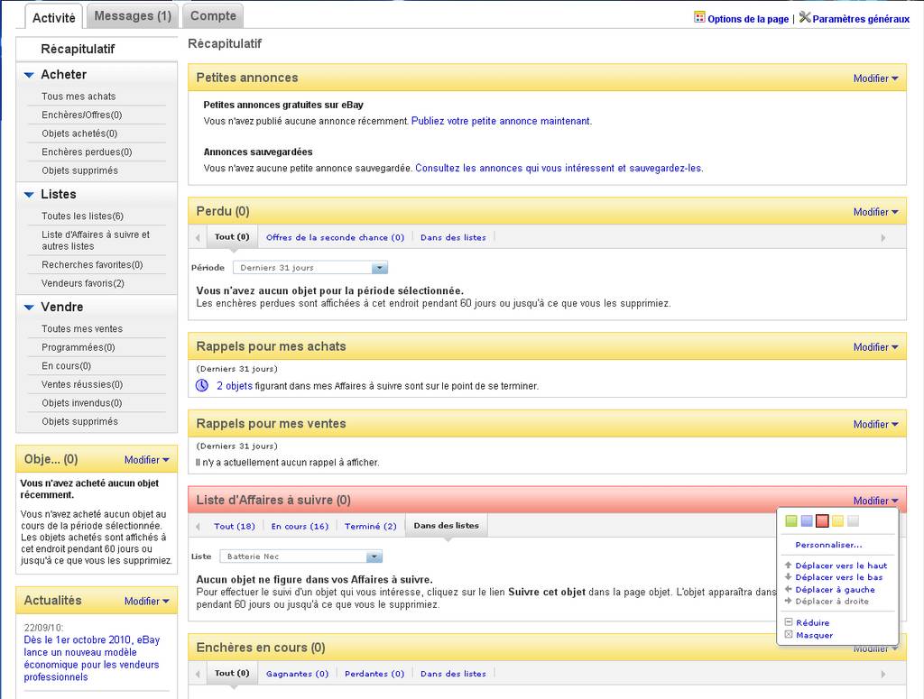Open Tous mes achats in the sidebar
Viewport: 924px width, 699px height.
79,96
